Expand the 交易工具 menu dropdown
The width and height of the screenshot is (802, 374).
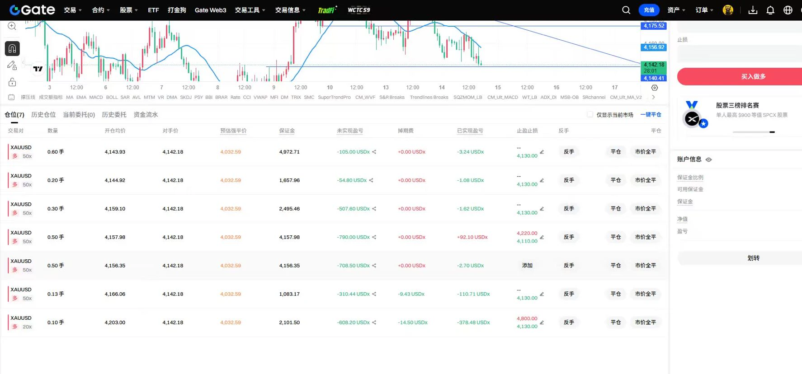tap(250, 10)
